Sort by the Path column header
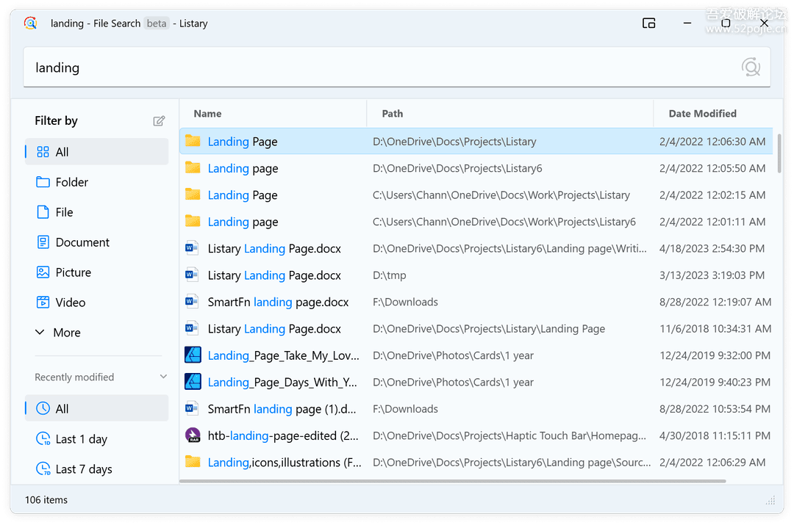The width and height of the screenshot is (794, 525). pos(510,114)
